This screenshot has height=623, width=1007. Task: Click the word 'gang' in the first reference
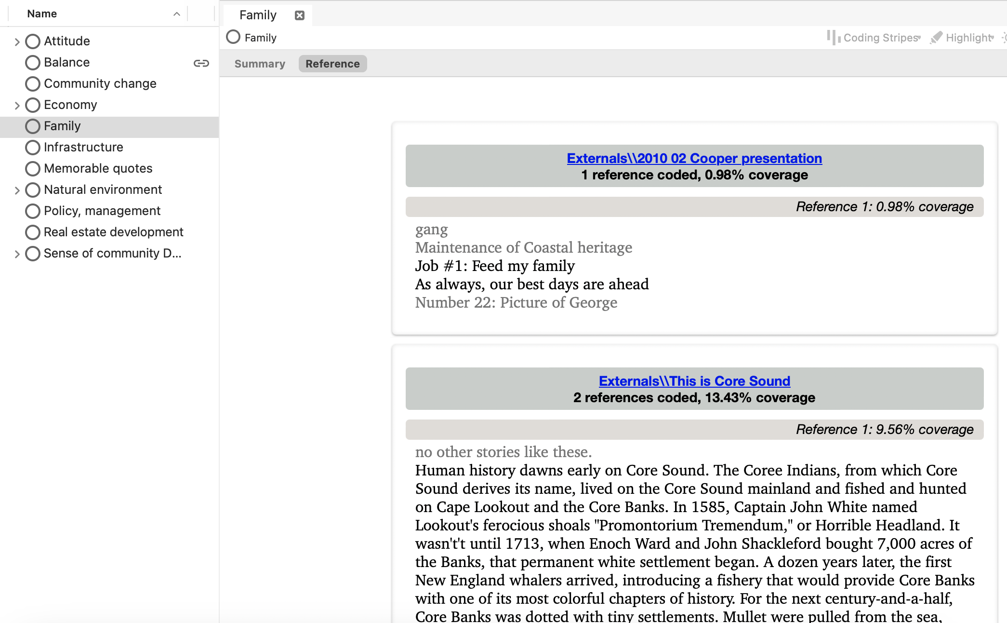432,230
